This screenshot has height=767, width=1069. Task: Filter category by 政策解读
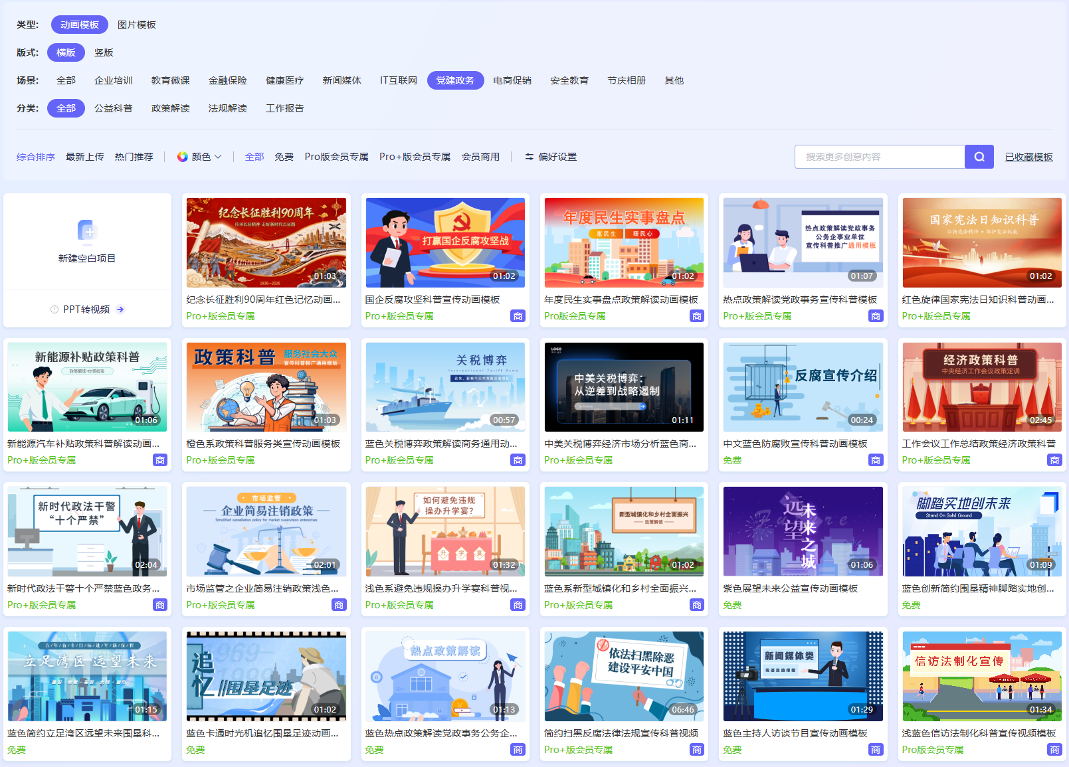pos(171,108)
